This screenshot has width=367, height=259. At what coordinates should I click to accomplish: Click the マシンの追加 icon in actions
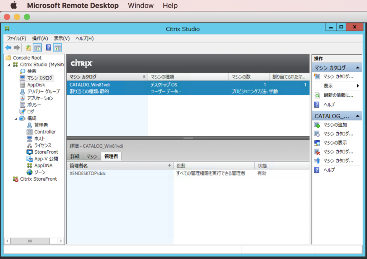pyautogui.click(x=317, y=125)
